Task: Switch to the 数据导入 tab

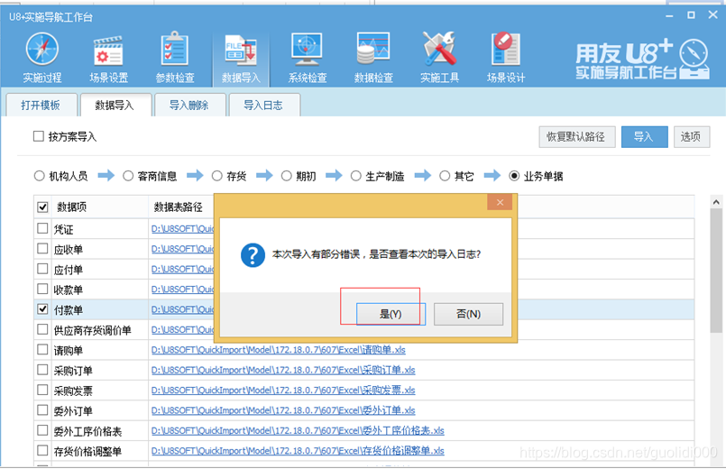Action: [115, 106]
